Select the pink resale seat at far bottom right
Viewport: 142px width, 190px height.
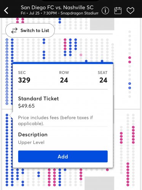128,185
